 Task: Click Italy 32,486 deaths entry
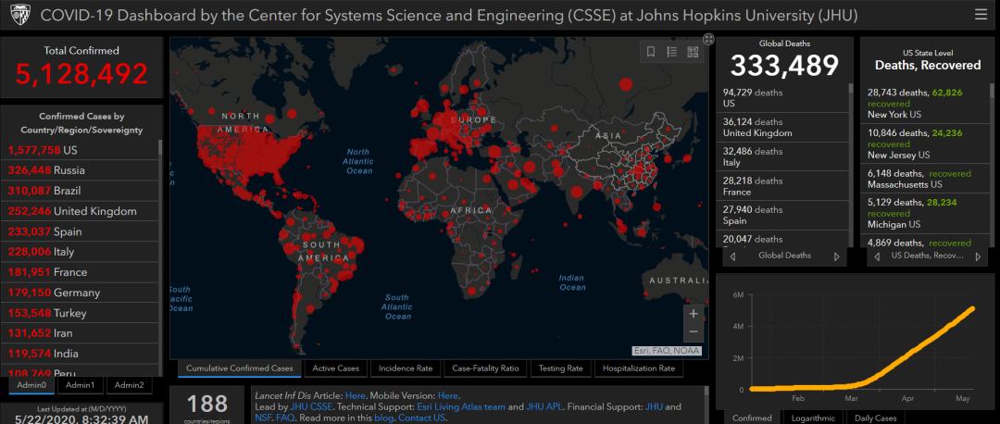[x=782, y=156]
